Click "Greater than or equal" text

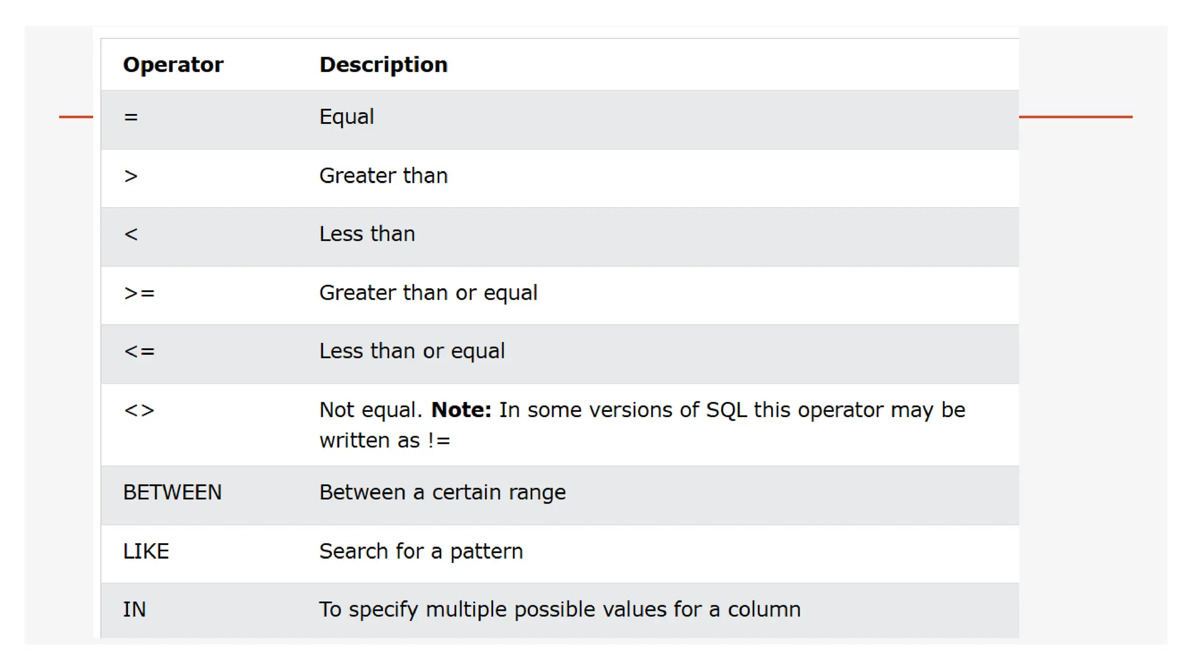coord(428,293)
